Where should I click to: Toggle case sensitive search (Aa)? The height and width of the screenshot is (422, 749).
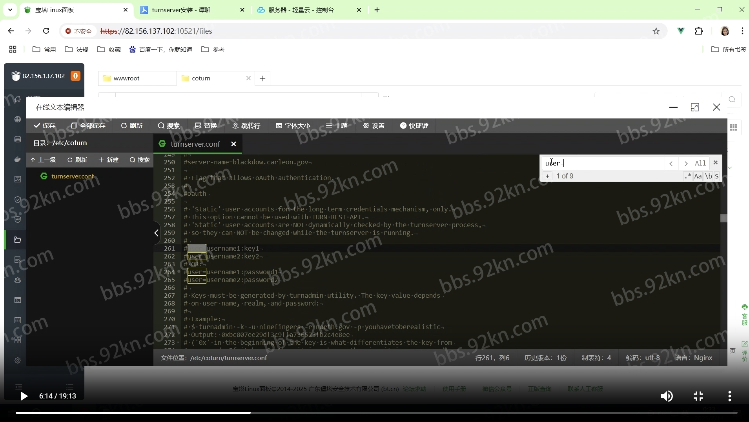[698, 176]
